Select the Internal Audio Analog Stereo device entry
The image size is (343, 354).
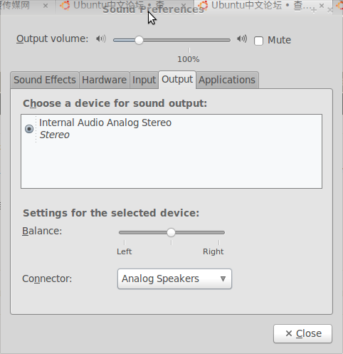point(171,129)
